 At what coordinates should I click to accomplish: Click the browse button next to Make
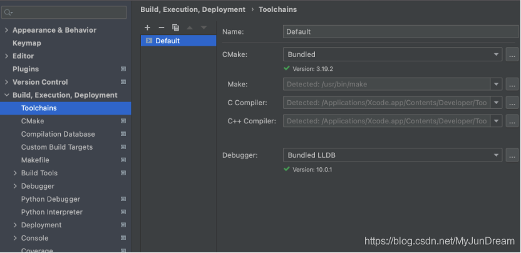pyautogui.click(x=512, y=85)
